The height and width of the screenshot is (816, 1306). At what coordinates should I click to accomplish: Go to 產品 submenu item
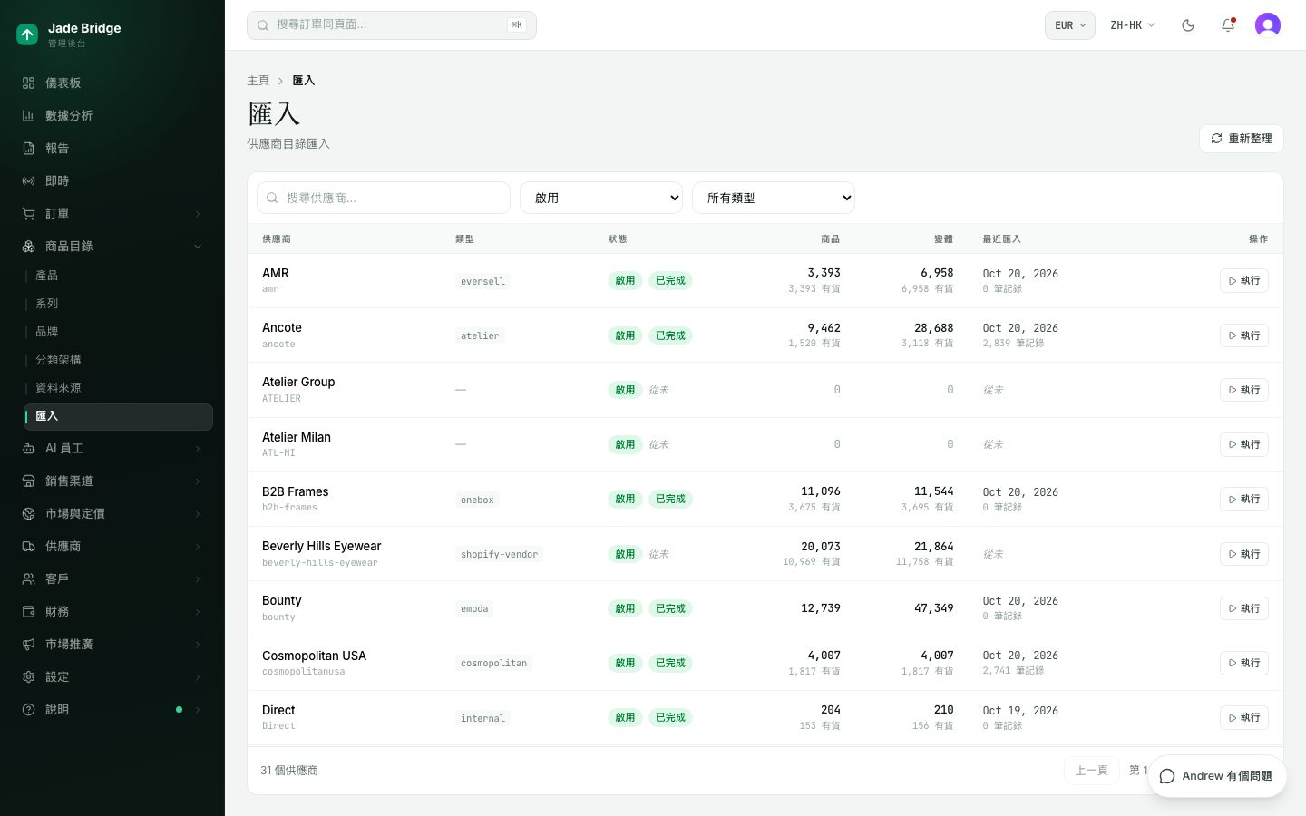[x=47, y=276]
